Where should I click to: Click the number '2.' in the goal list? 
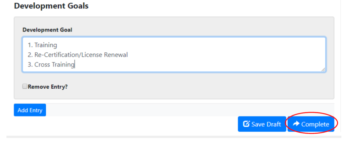click(x=30, y=55)
